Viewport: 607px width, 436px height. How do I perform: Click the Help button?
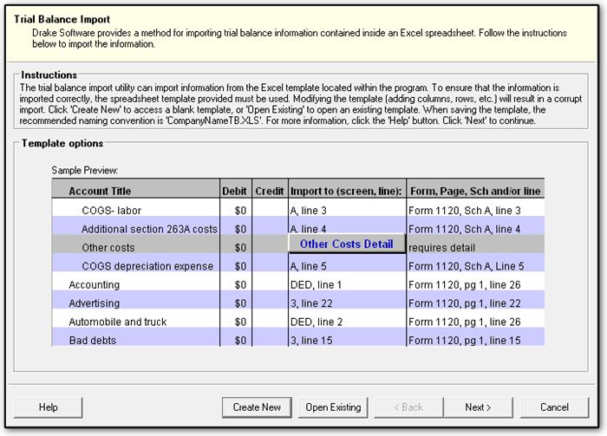click(48, 407)
